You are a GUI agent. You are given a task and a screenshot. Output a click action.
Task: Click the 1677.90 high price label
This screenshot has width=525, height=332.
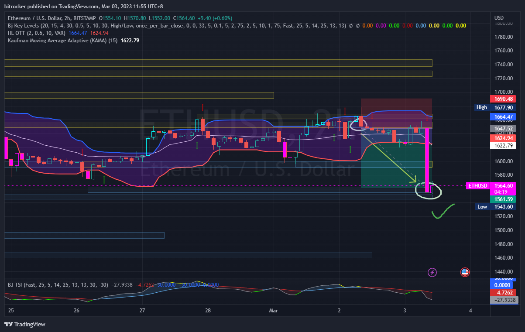pyautogui.click(x=503, y=107)
